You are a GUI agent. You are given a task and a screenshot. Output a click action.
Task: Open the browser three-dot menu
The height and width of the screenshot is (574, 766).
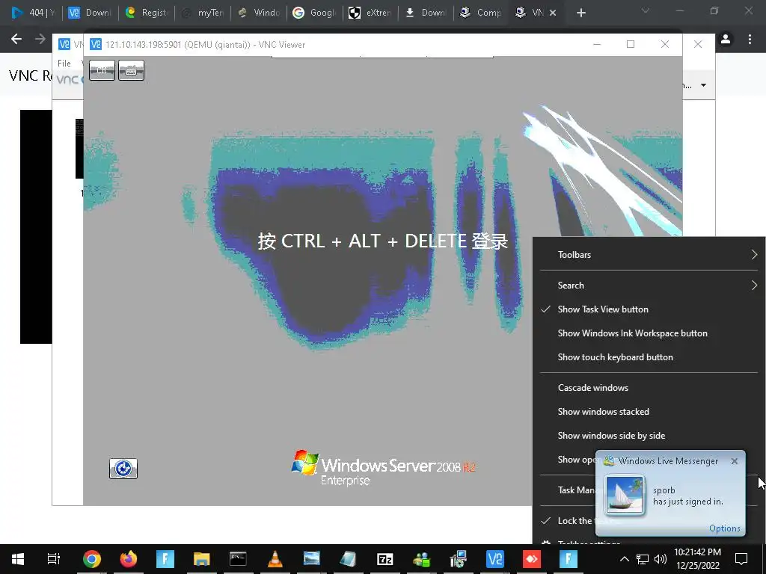[750, 39]
